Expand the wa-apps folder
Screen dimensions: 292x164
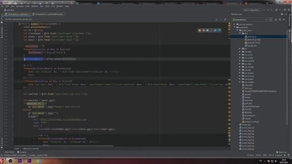coord(240,51)
